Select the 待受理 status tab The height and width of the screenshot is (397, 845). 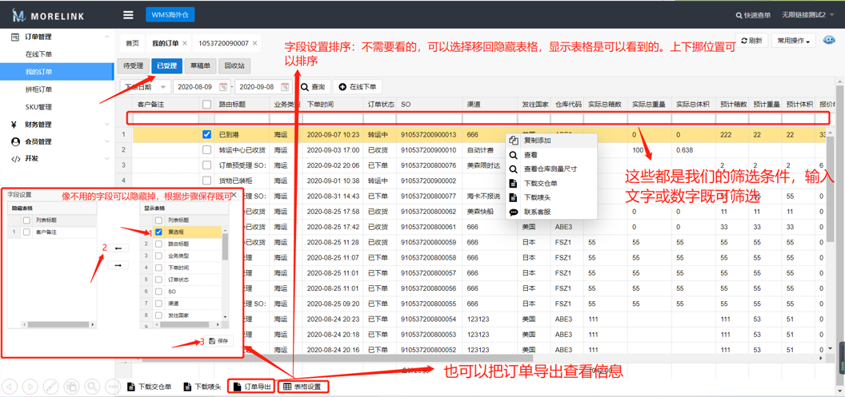point(133,66)
